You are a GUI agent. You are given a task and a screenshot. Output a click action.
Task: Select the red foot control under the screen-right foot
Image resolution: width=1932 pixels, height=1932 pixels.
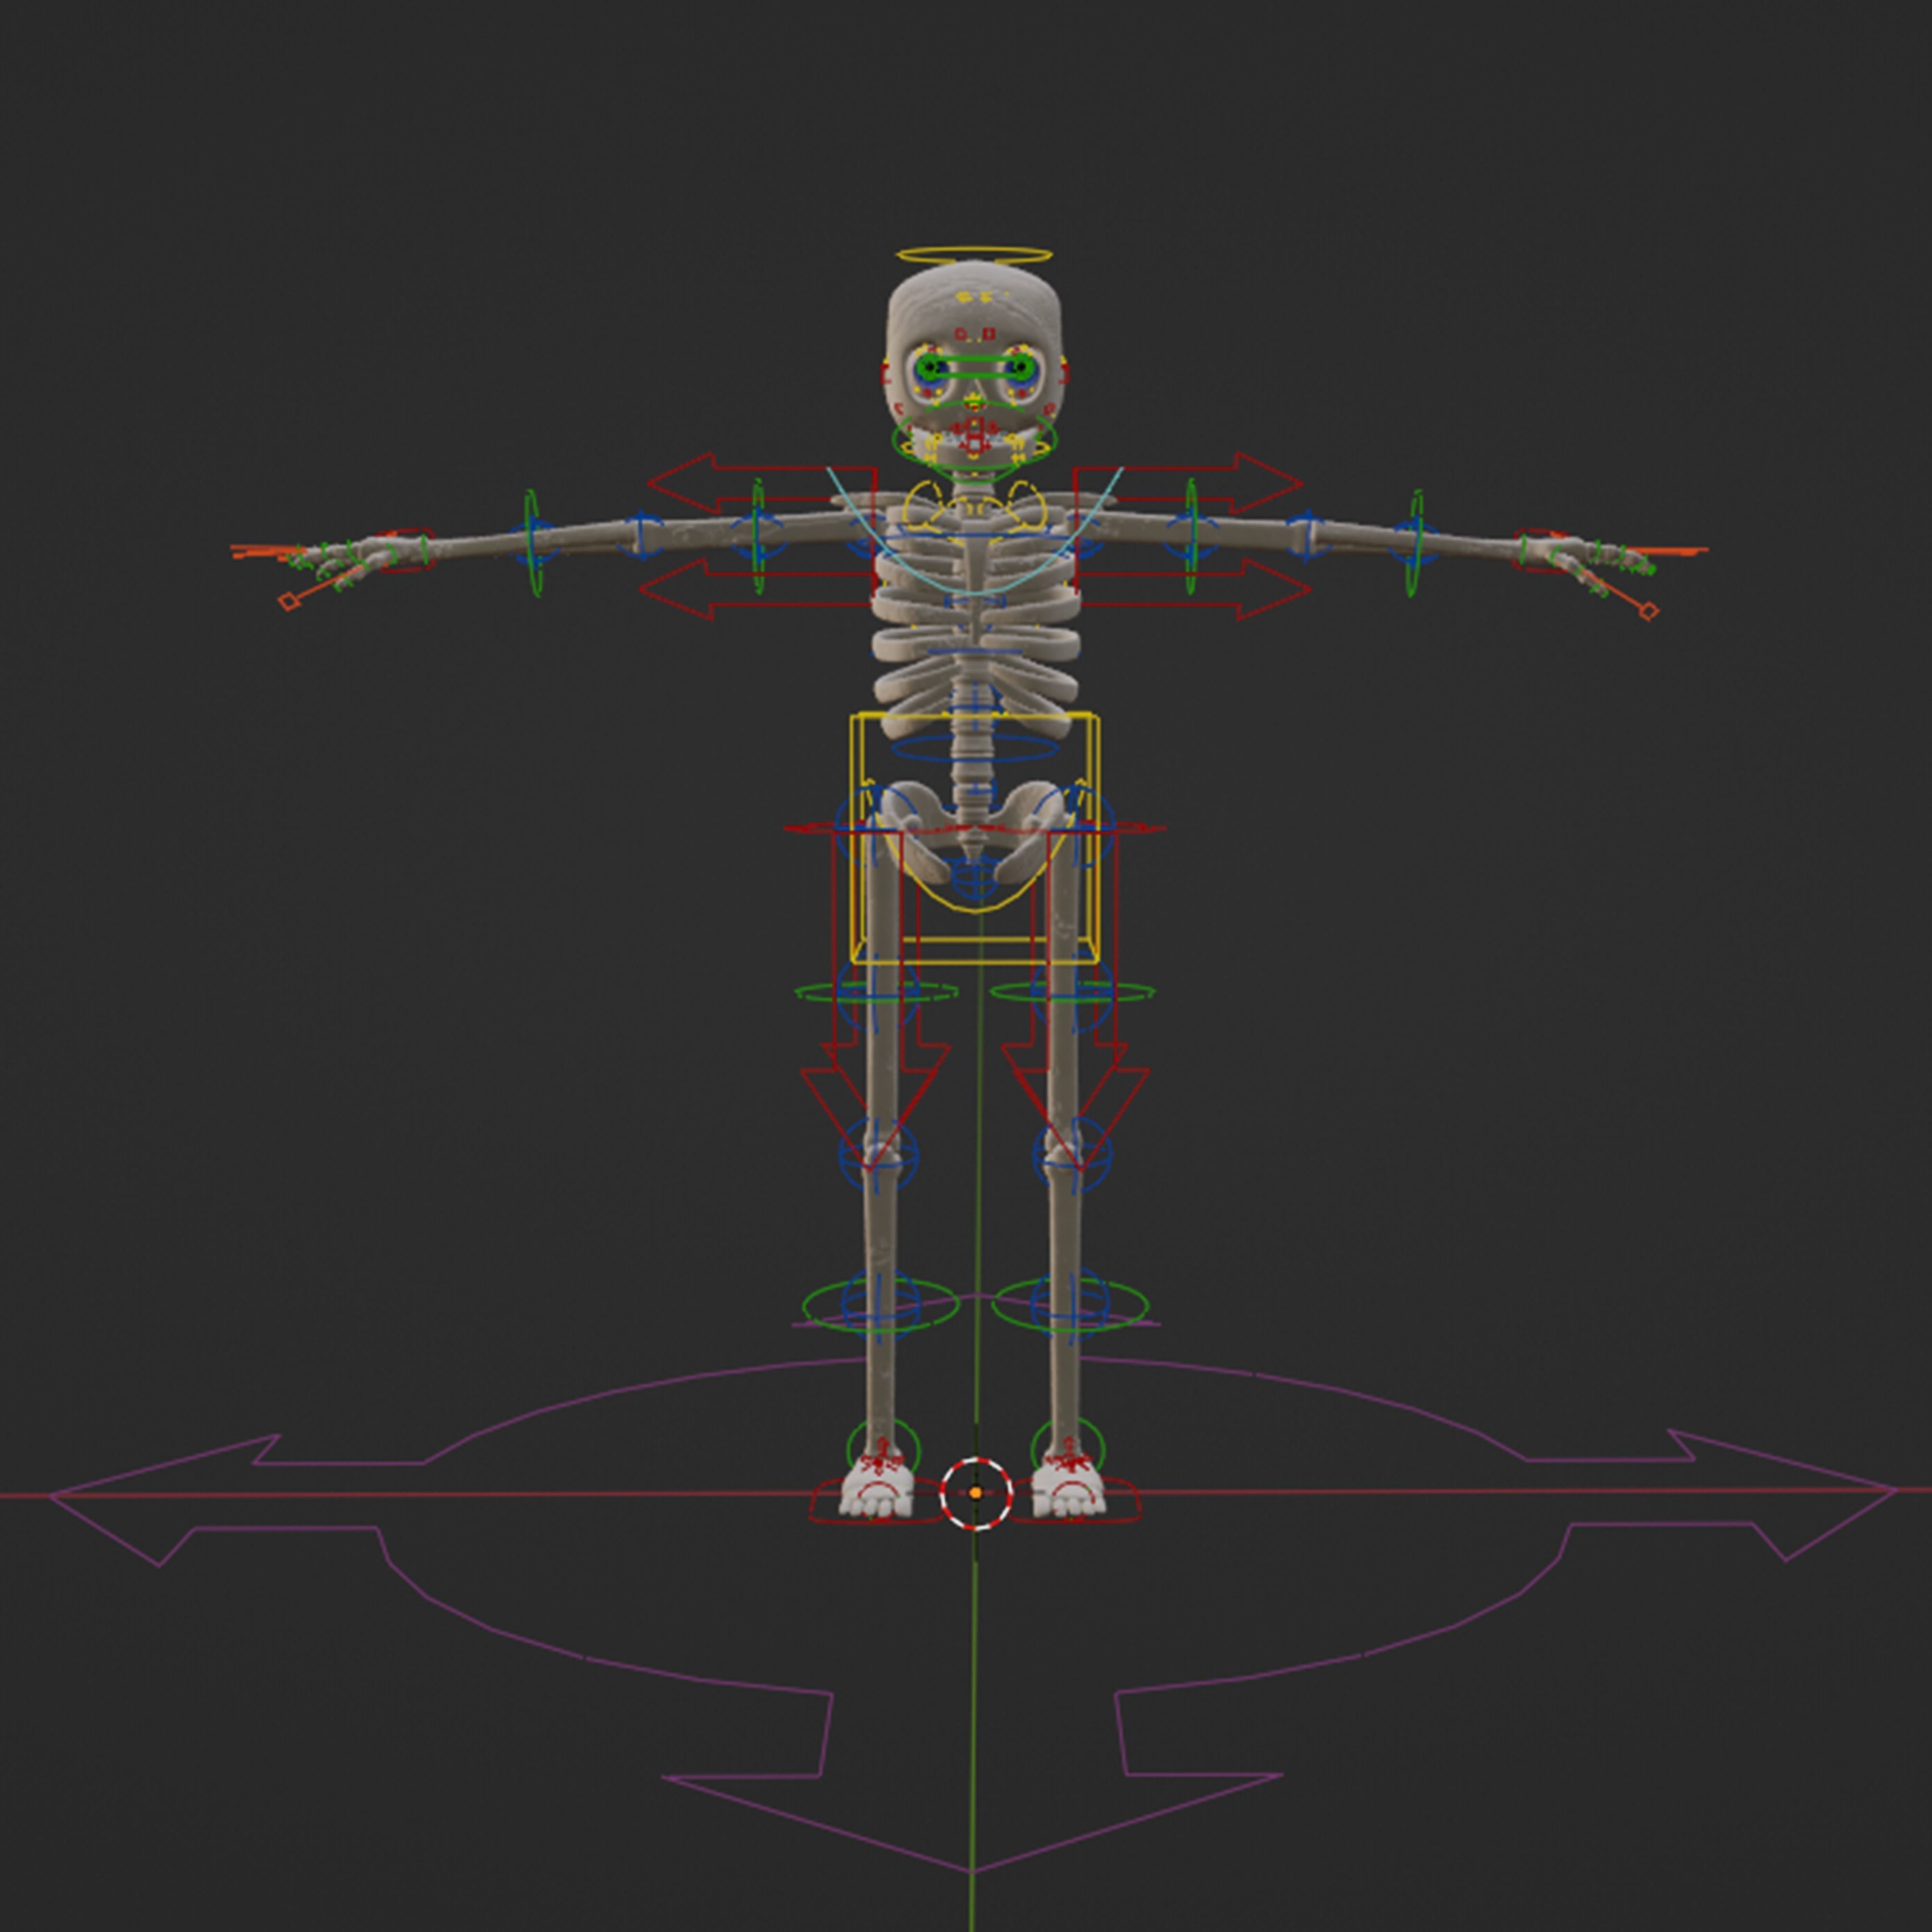point(1074,1501)
